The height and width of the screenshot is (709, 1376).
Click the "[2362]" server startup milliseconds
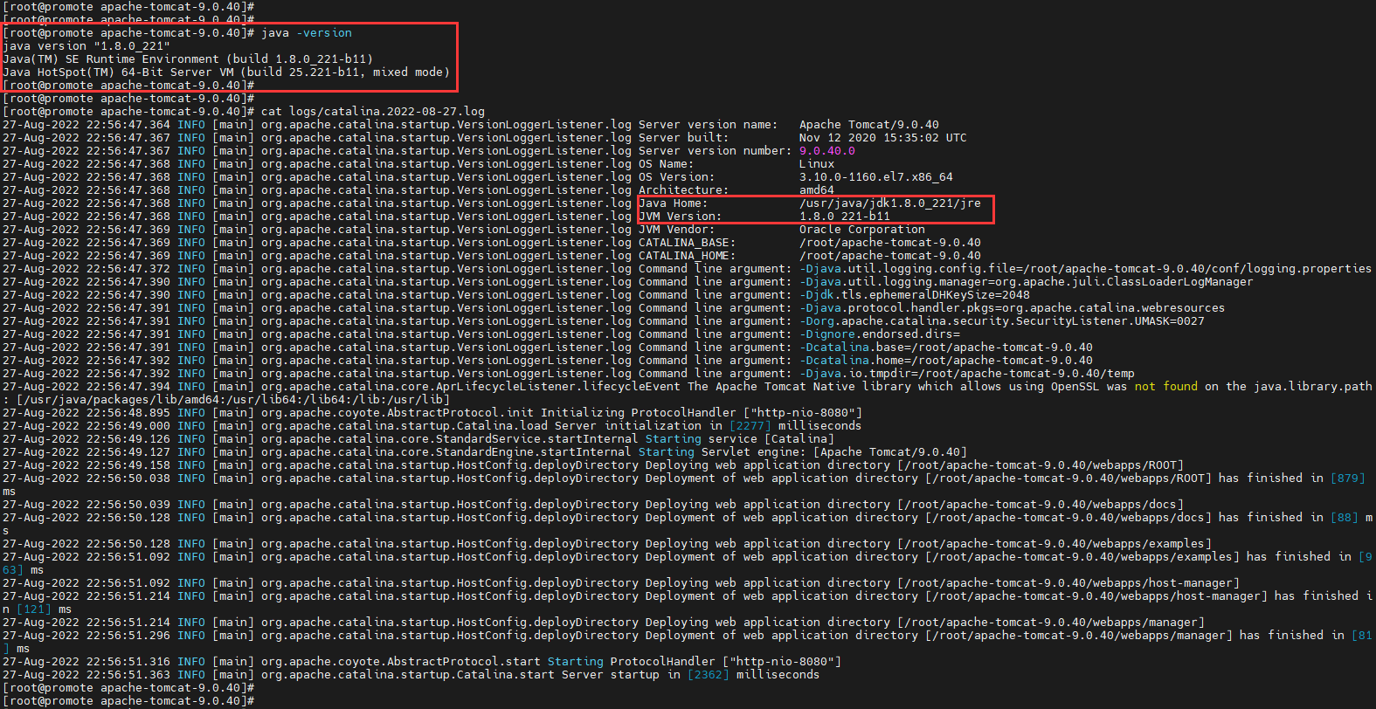click(x=709, y=675)
